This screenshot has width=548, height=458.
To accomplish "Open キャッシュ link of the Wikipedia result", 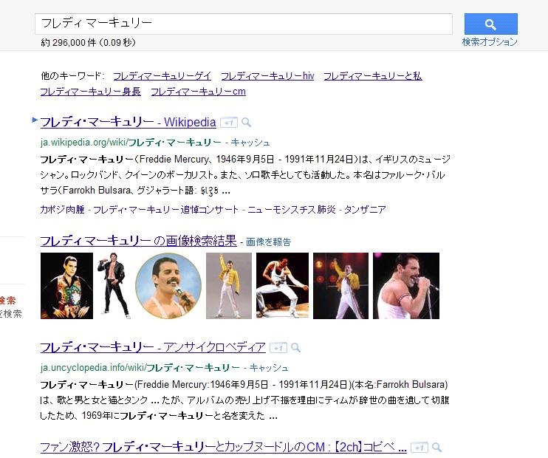I will pyautogui.click(x=250, y=143).
